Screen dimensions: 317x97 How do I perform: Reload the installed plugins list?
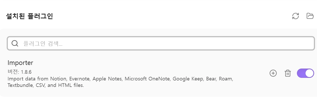tap(295, 16)
